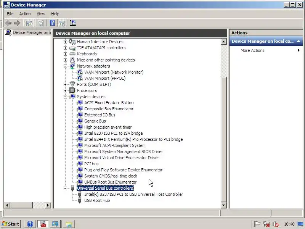Click the Forward arrow toolbar icon
This screenshot has height=229, width=305.
(17, 23)
